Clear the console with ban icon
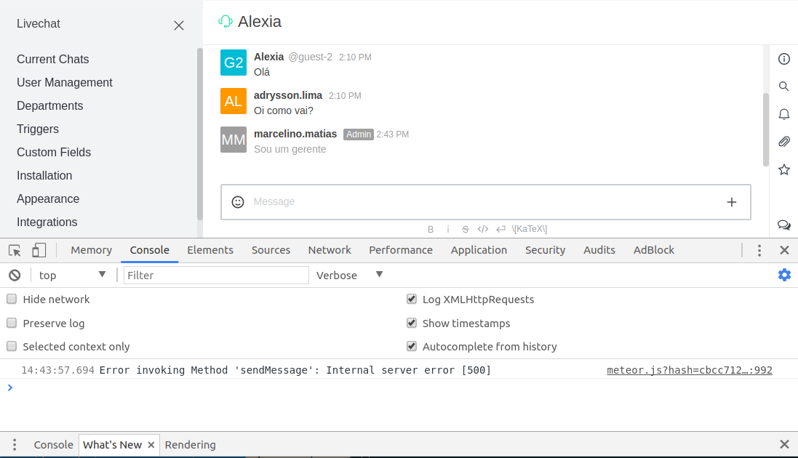This screenshot has width=798, height=458. (15, 276)
